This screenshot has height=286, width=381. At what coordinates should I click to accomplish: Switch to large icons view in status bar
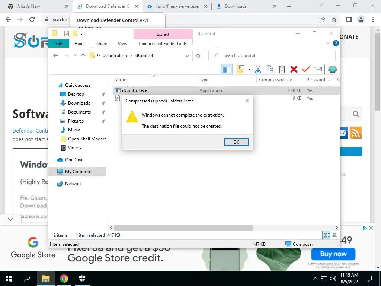click(x=334, y=235)
